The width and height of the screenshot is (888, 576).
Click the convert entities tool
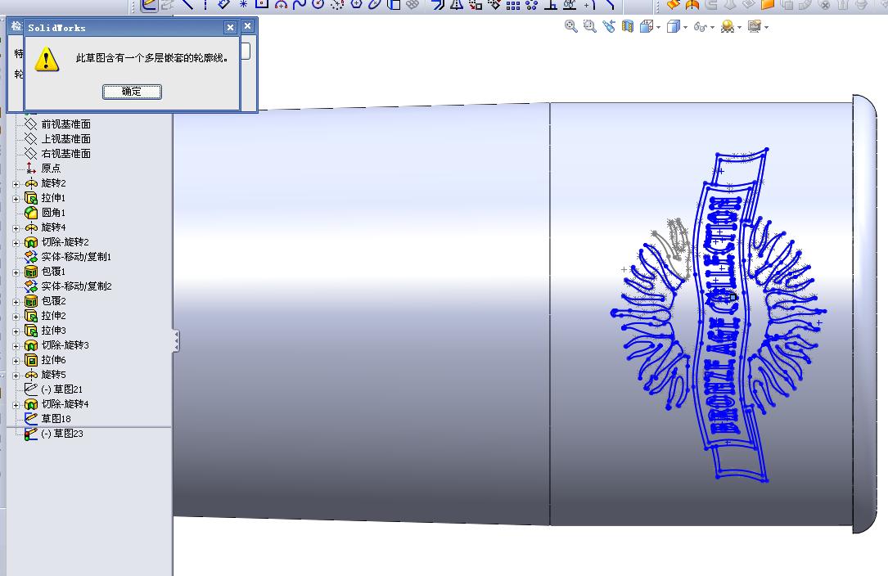(393, 5)
